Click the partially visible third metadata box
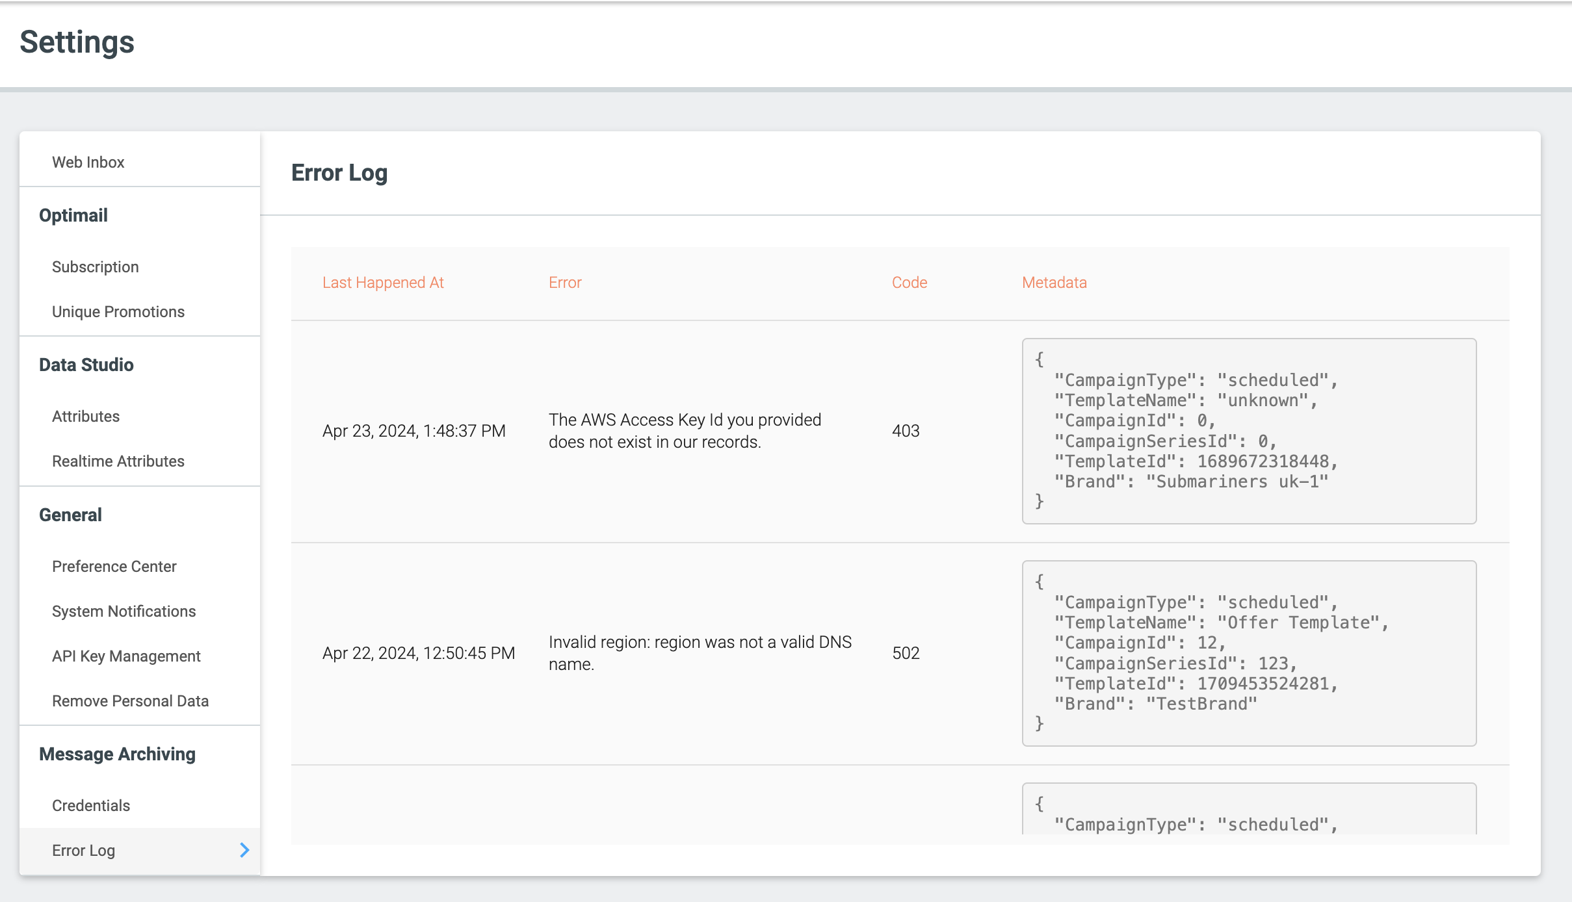1572x902 pixels. point(1249,808)
